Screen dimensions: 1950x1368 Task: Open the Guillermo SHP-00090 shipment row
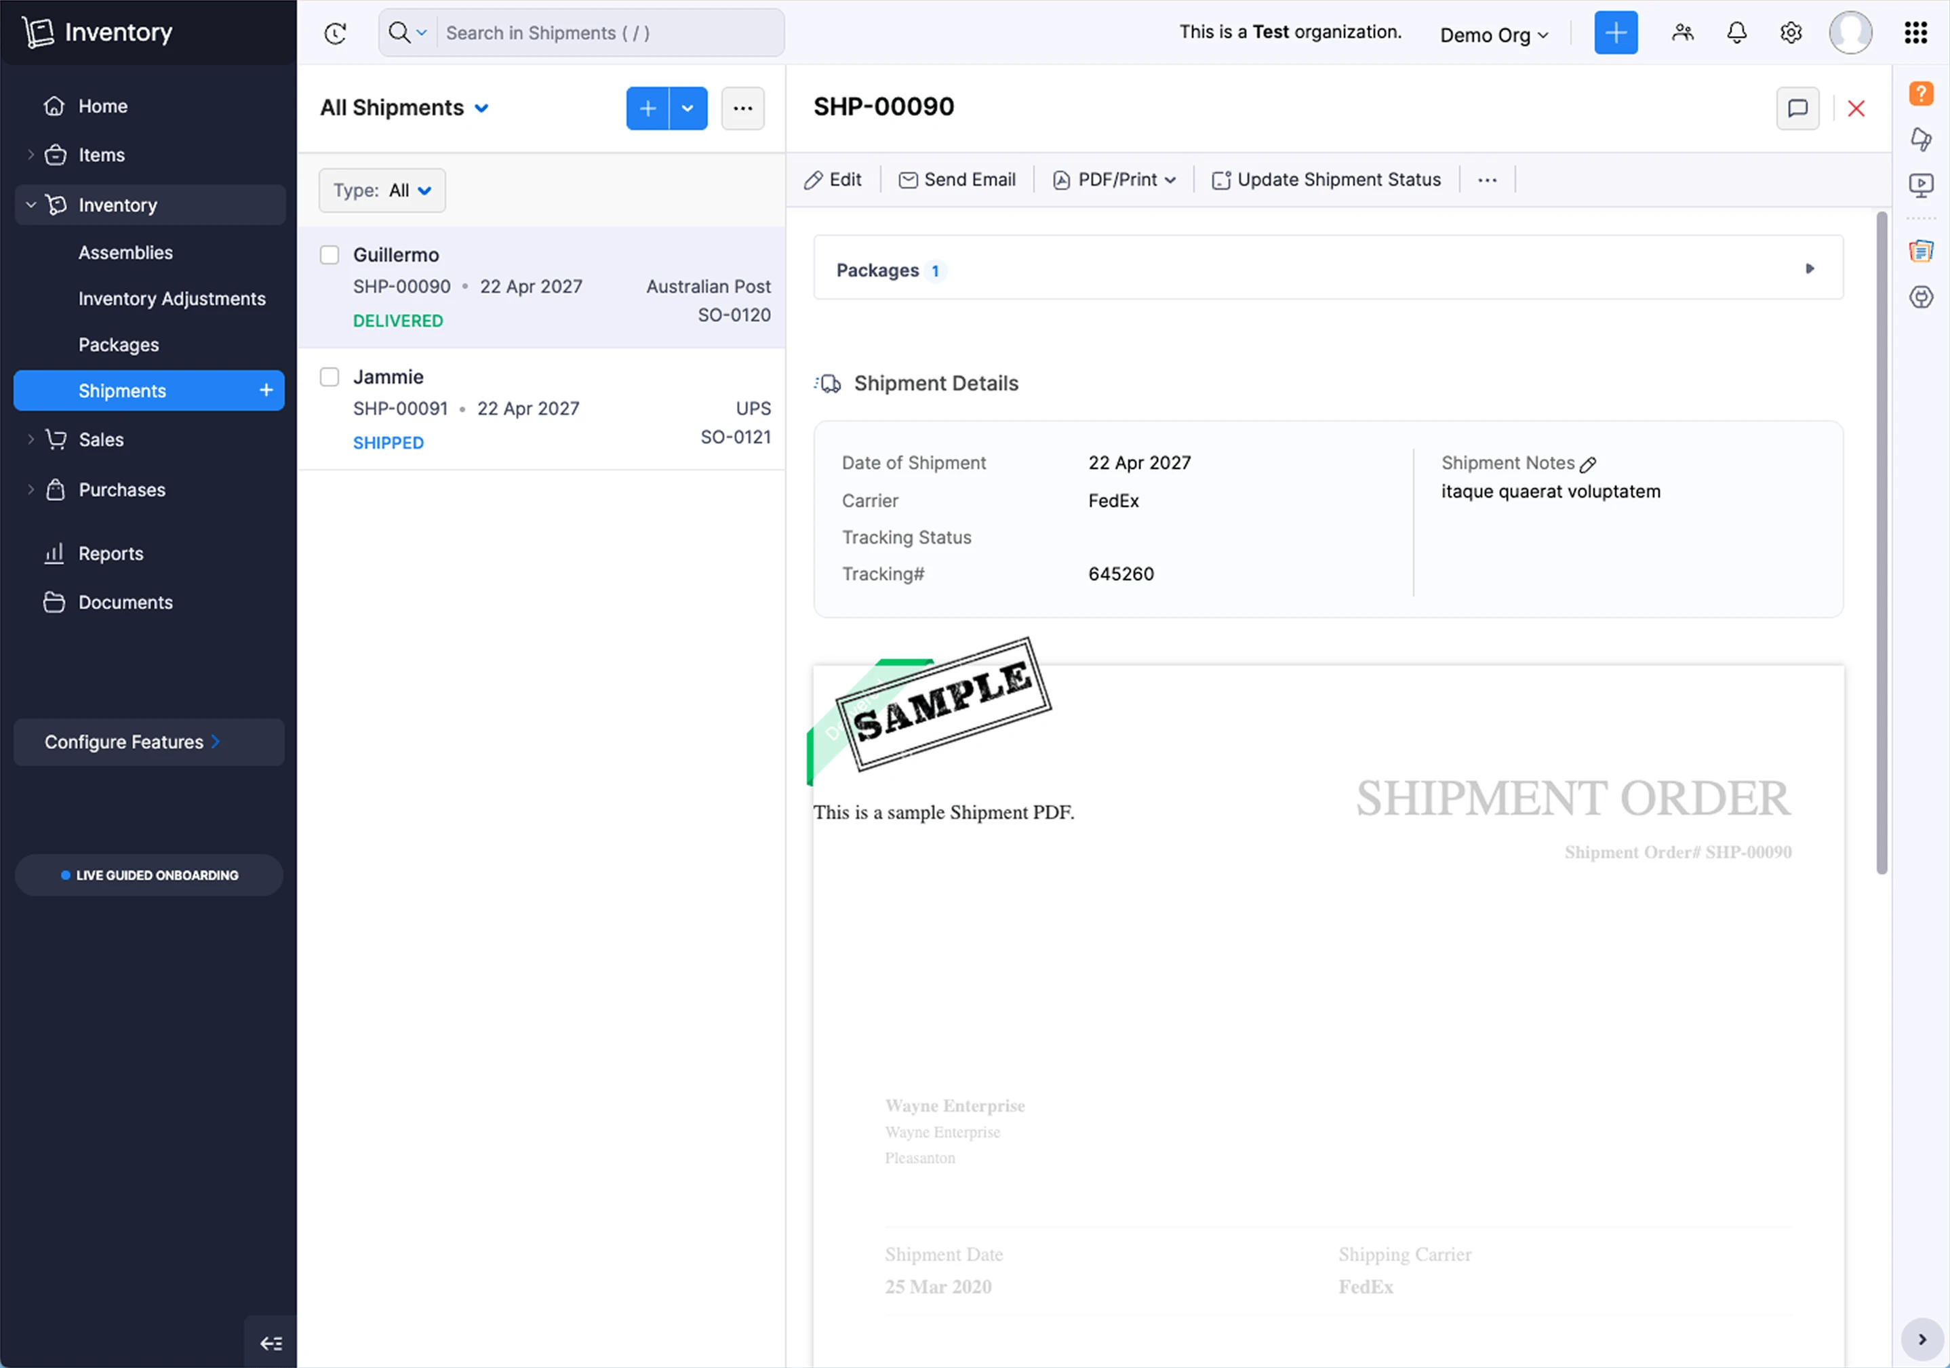click(x=541, y=287)
